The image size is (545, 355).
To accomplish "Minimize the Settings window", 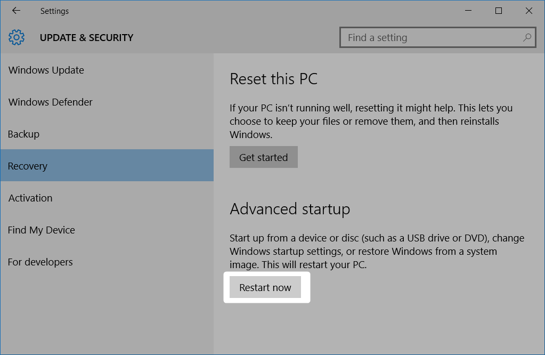I will tap(468, 11).
